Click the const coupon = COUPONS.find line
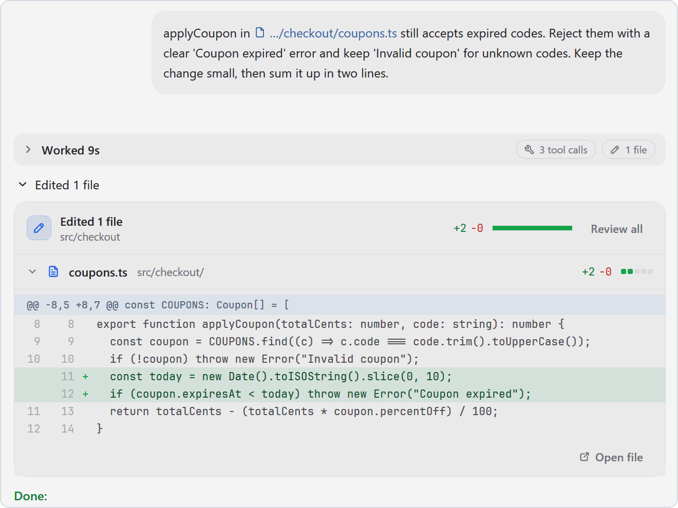The width and height of the screenshot is (678, 508). click(x=340, y=342)
